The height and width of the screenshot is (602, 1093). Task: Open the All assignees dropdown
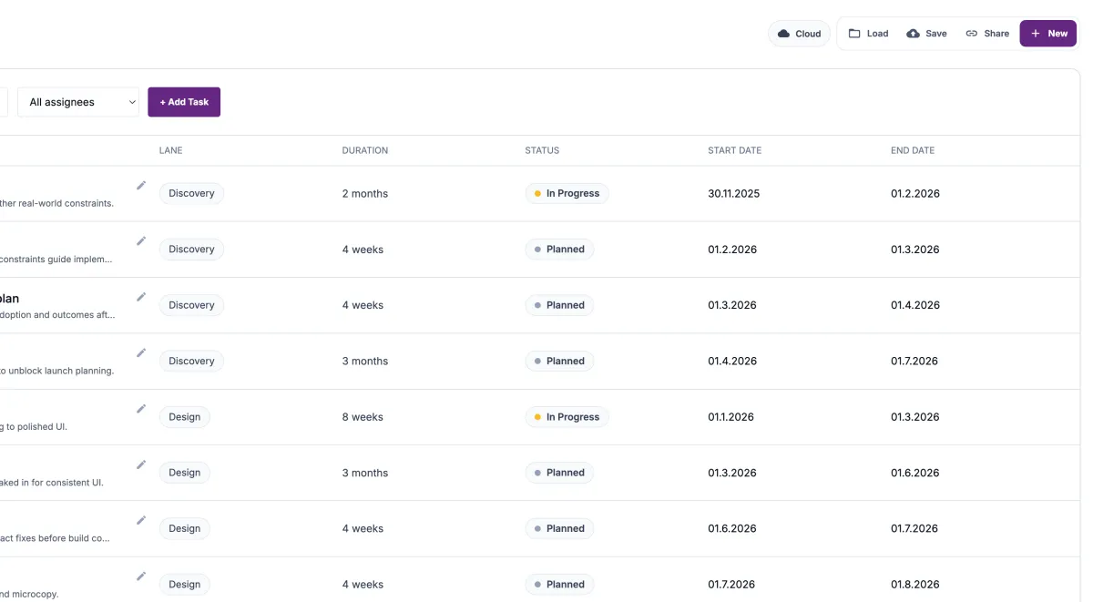(77, 102)
